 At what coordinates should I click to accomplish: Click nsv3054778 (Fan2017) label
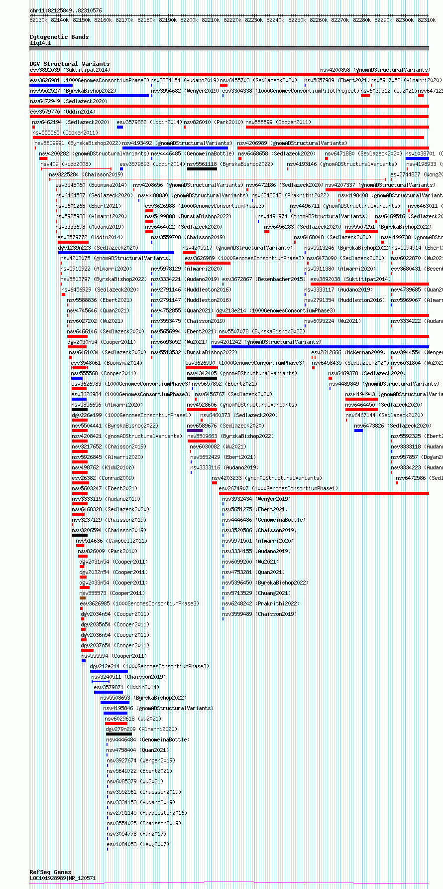pyautogui.click(x=136, y=834)
